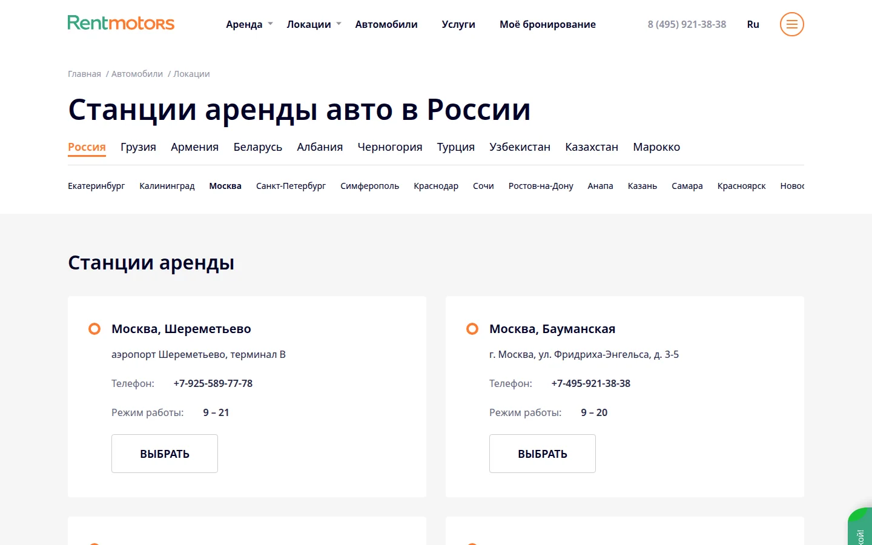The image size is (872, 545).
Task: Filter by Красноярск city
Action: [741, 186]
